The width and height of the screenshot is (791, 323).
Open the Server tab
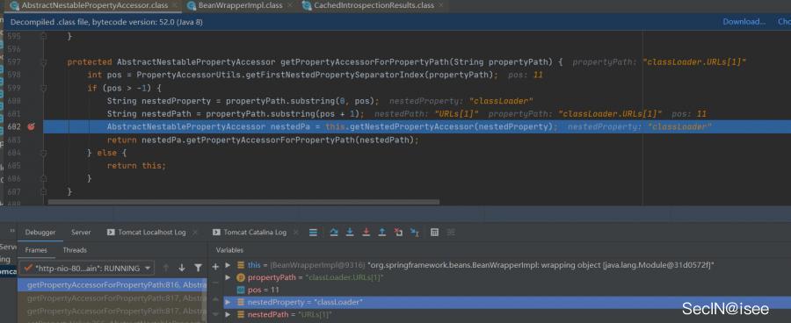(x=81, y=233)
